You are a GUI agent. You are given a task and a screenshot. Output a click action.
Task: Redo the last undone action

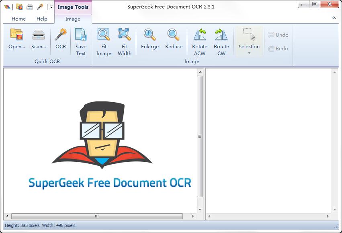278,48
